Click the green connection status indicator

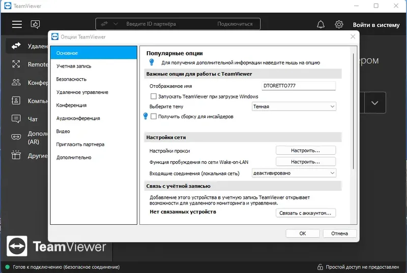pyautogui.click(x=7, y=267)
